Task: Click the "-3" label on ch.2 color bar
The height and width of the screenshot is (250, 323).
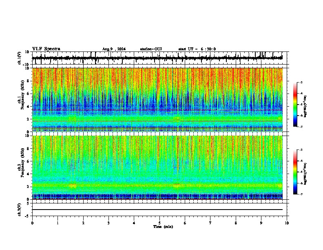Action: click(301, 150)
